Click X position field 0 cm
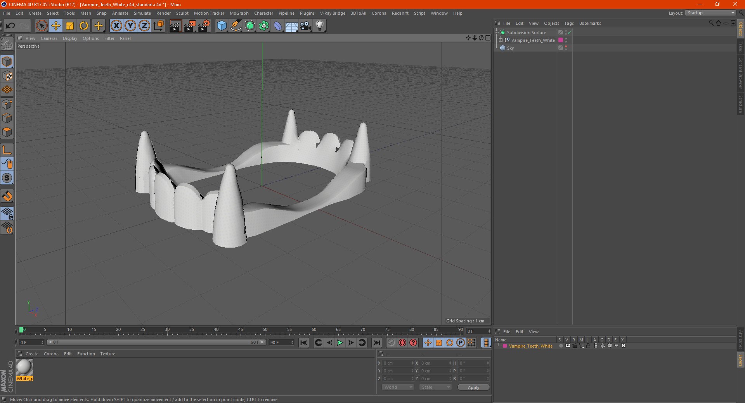This screenshot has width=745, height=403. (x=397, y=363)
